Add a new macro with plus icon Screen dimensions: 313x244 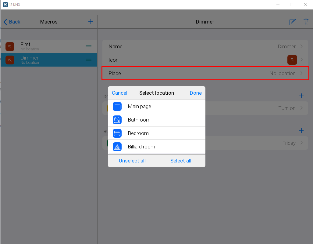click(x=91, y=22)
